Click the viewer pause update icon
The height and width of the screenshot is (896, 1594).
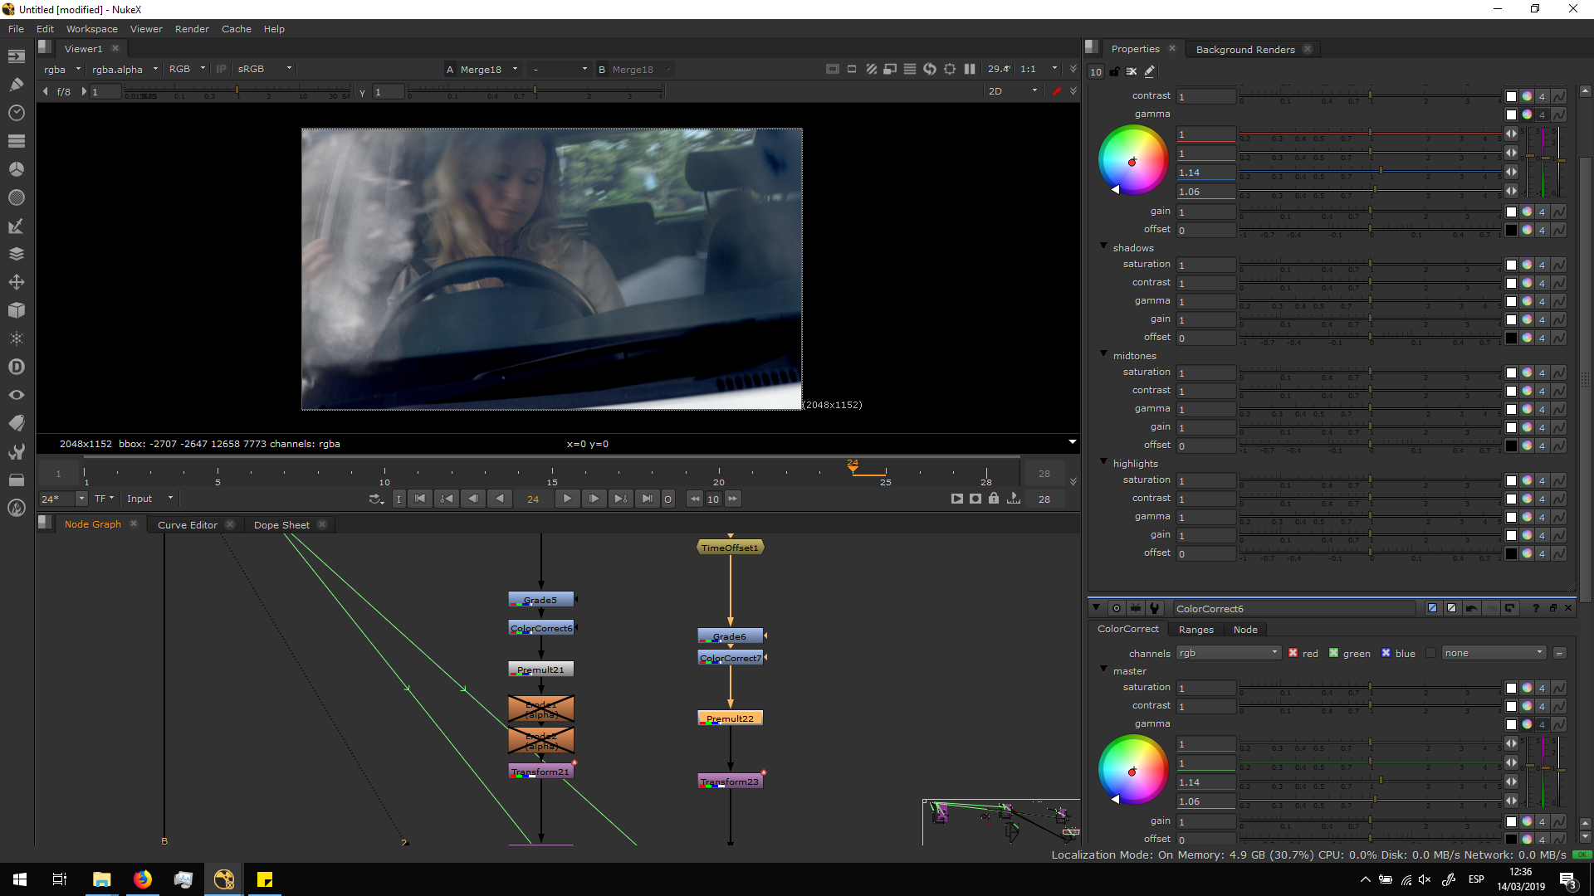click(970, 69)
